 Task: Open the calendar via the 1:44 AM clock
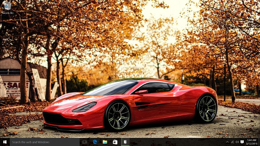(251, 140)
